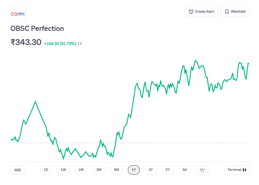Open the Terminal view
Screen dimensions: 259x185
pyautogui.click(x=237, y=170)
